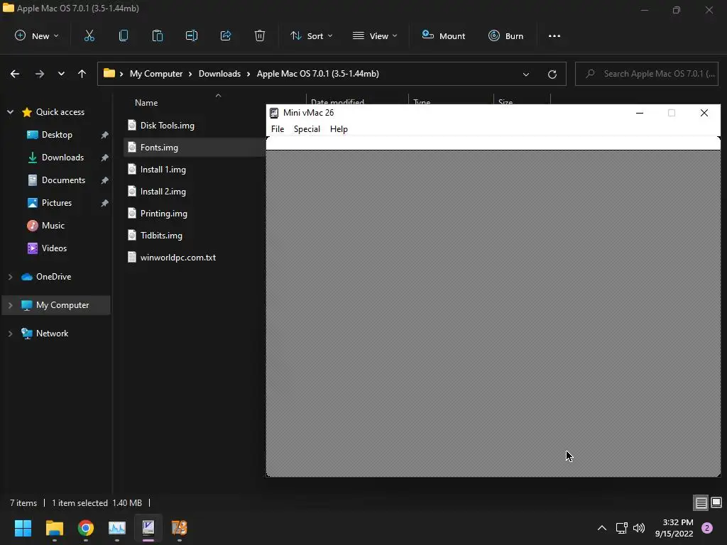Viewport: 727px width, 545px height.
Task: Select the Printing.img file
Action: coord(164,214)
